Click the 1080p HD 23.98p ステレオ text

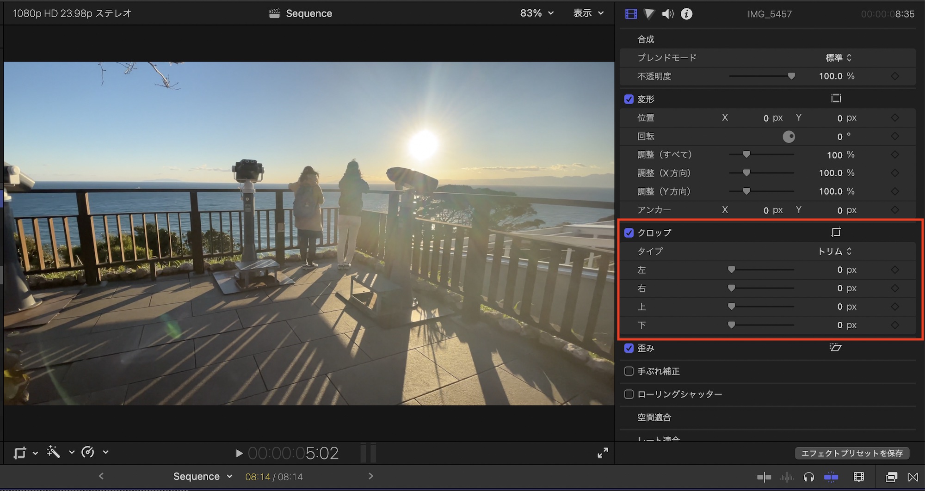72,13
